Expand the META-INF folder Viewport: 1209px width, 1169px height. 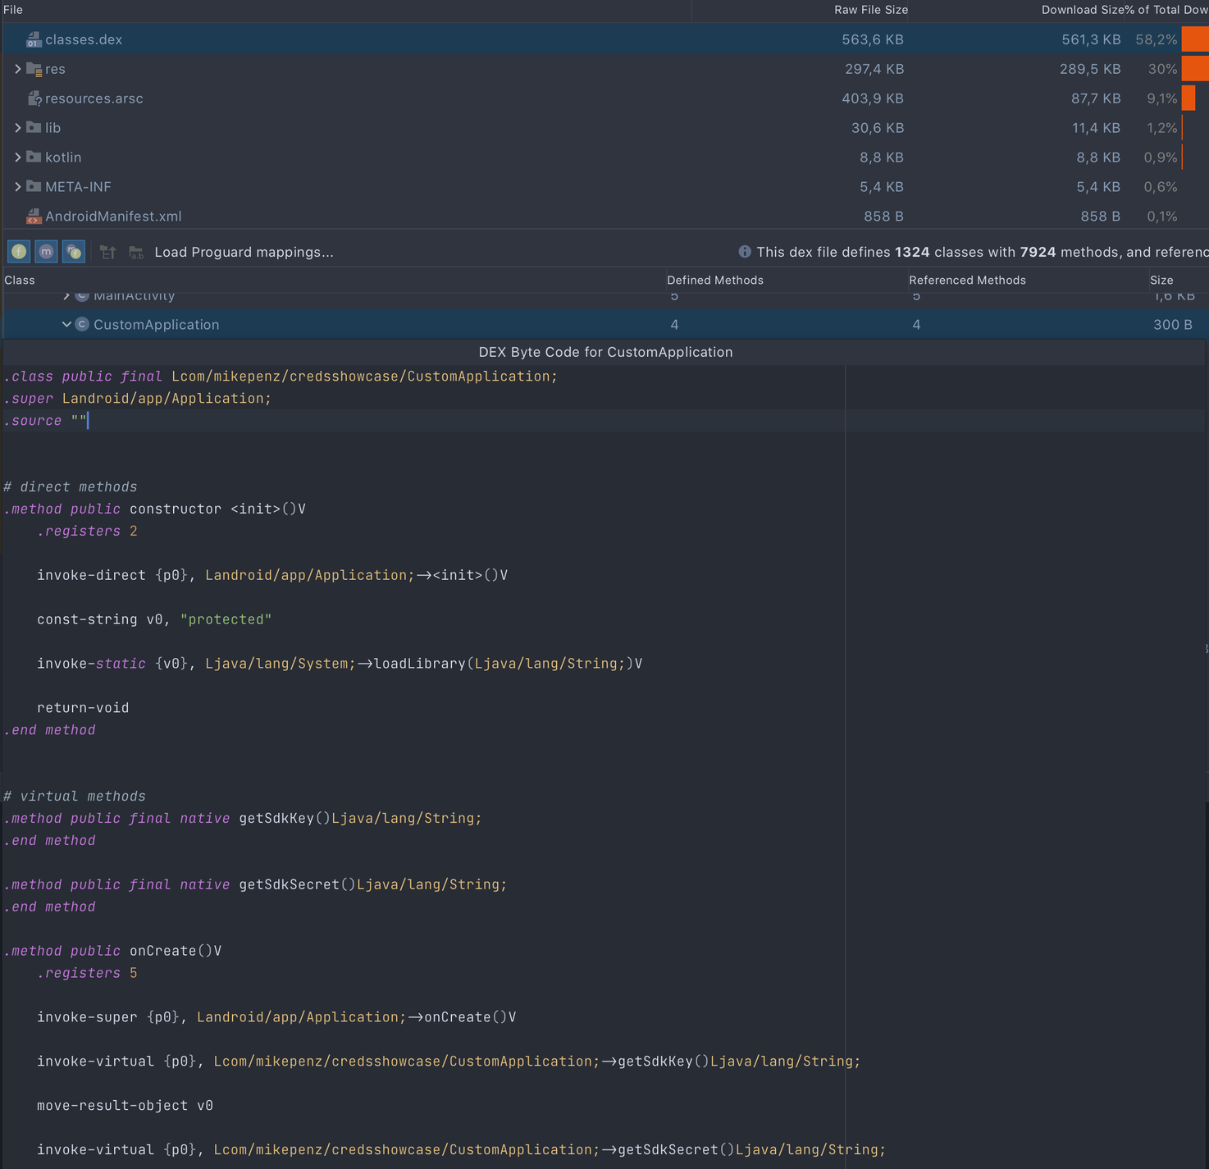(x=17, y=187)
